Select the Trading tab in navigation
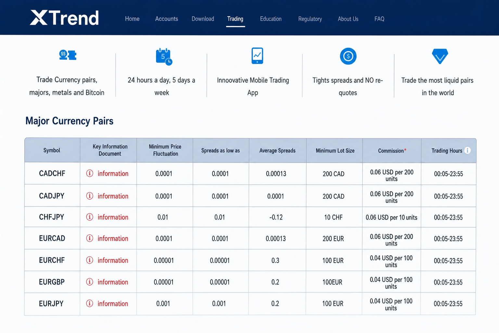499x333 pixels. [x=235, y=19]
